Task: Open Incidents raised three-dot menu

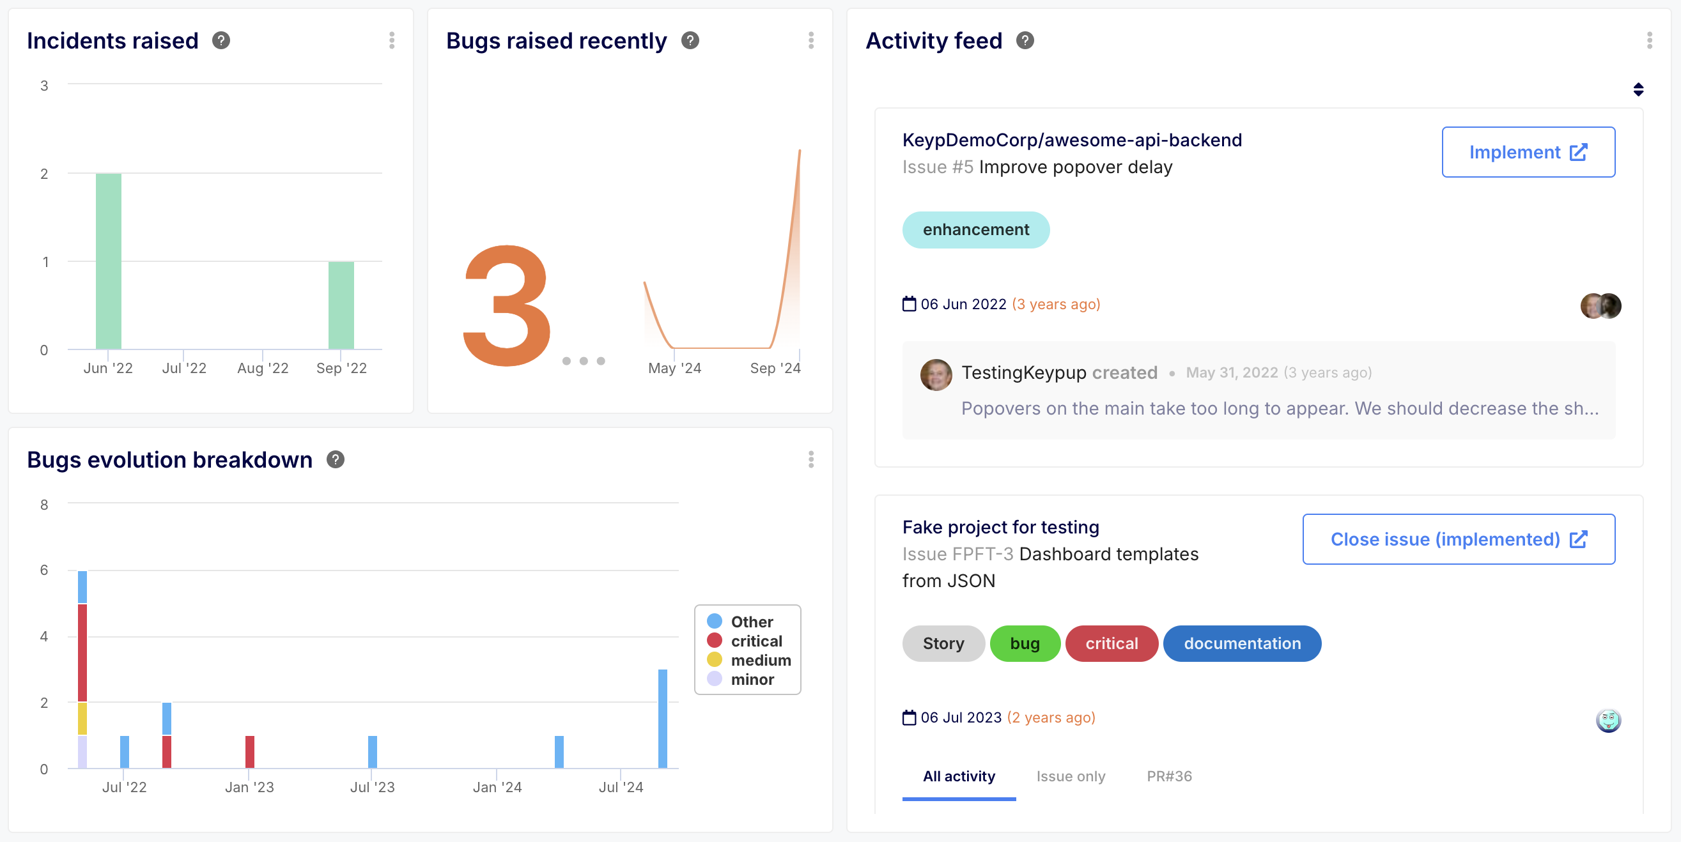Action: pyautogui.click(x=392, y=40)
